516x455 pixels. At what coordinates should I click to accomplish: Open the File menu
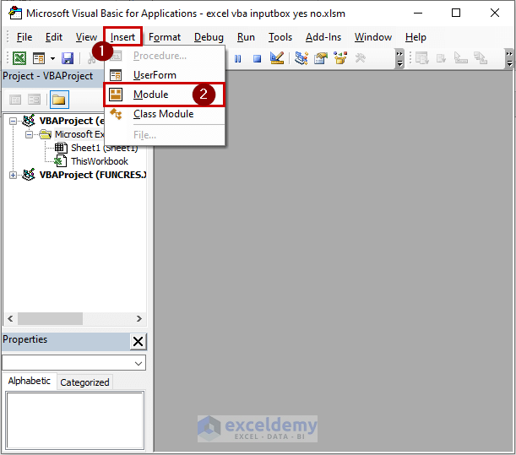coord(24,37)
